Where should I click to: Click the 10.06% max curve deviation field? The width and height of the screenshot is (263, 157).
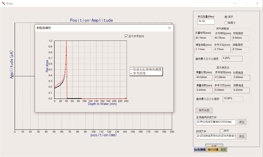(x=233, y=99)
